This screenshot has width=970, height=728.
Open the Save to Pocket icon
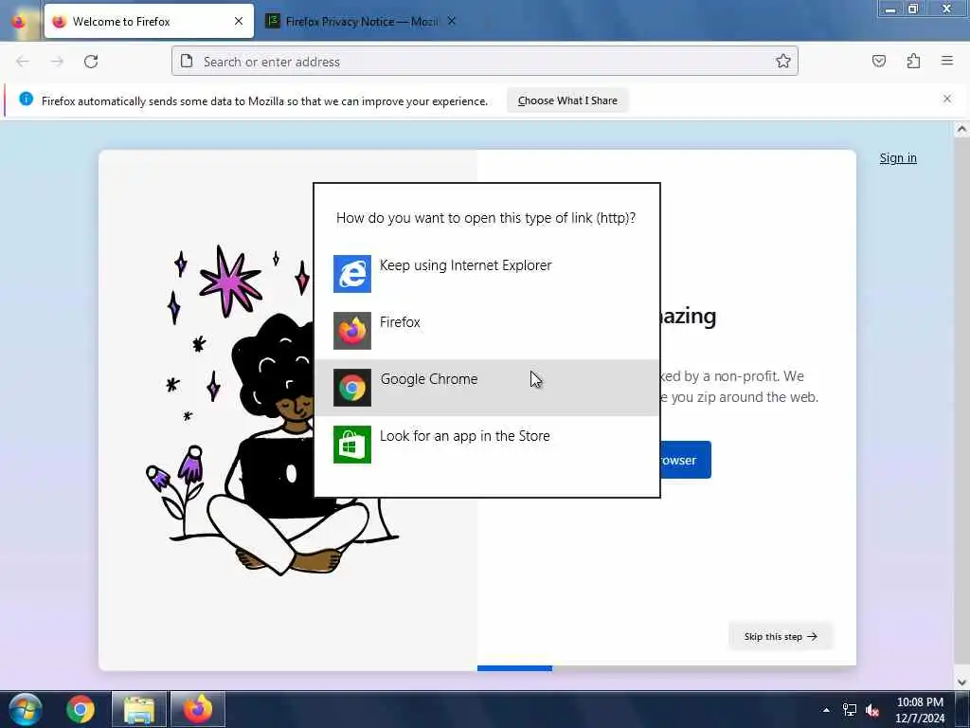[x=879, y=61]
